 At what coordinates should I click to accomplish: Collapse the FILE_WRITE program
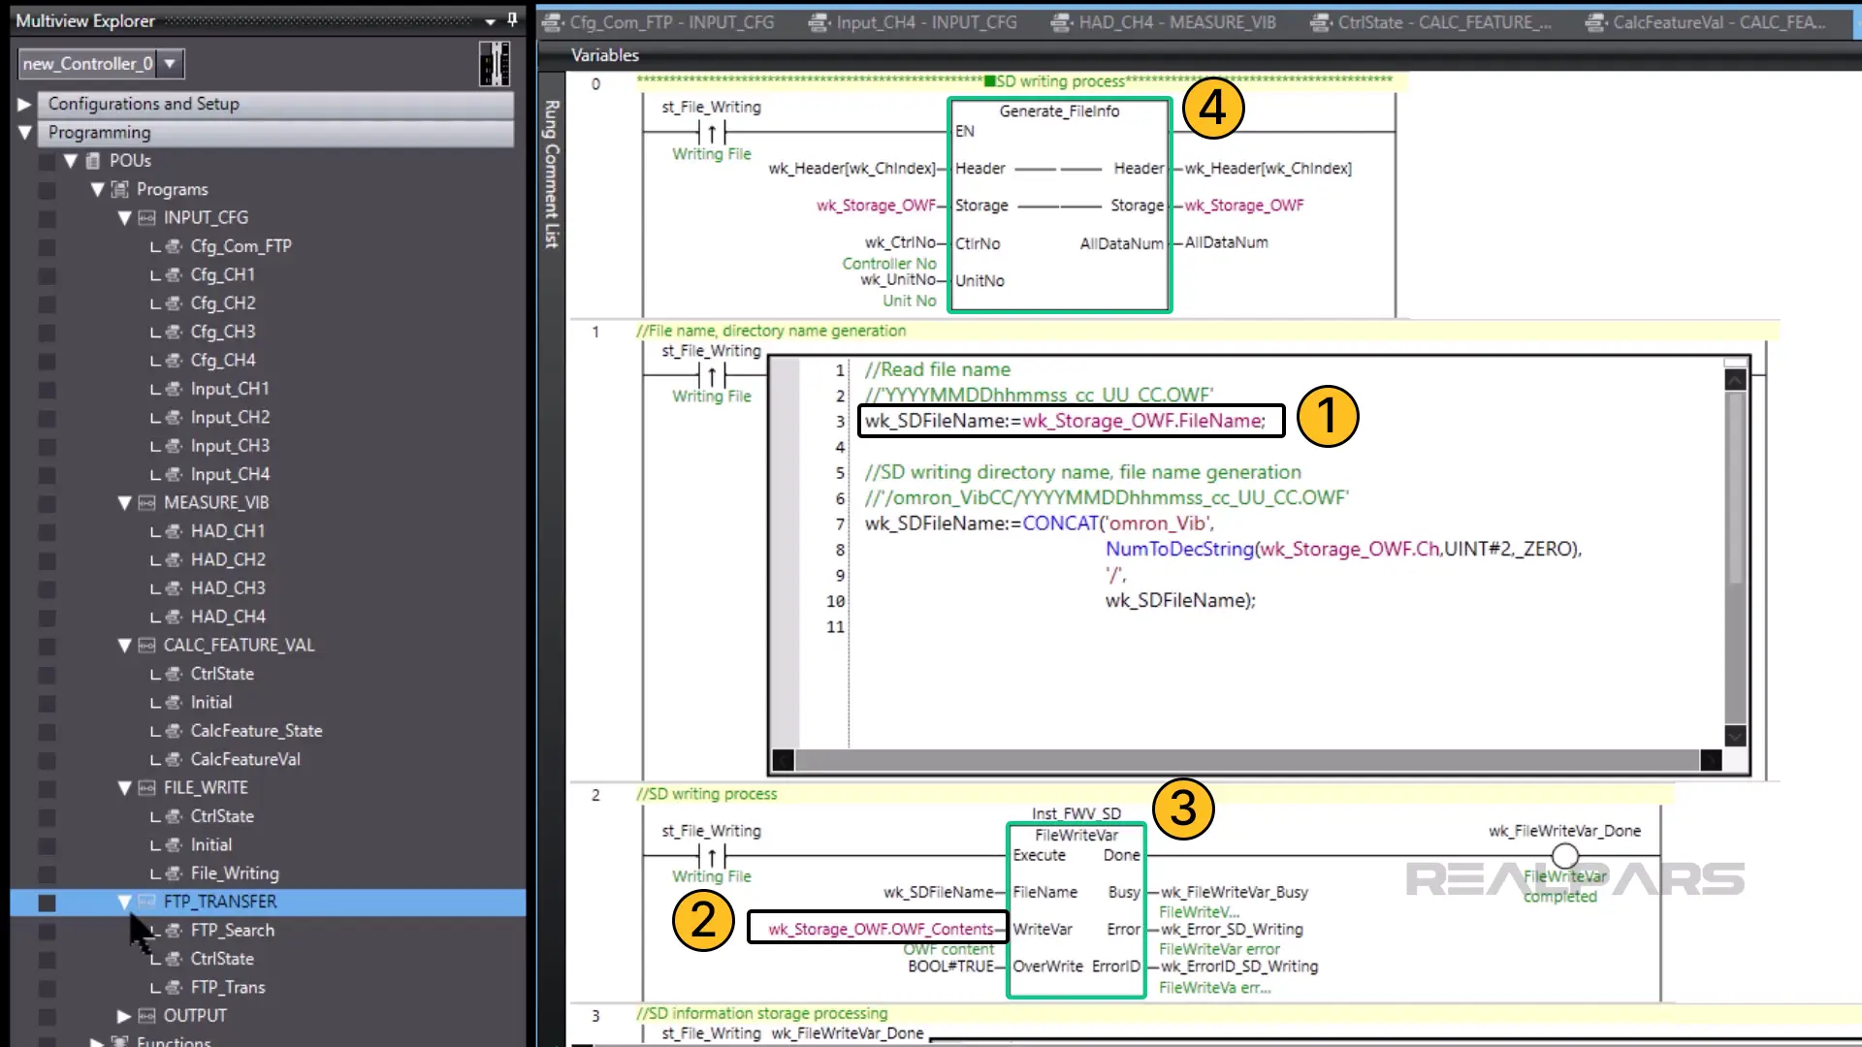(x=124, y=788)
